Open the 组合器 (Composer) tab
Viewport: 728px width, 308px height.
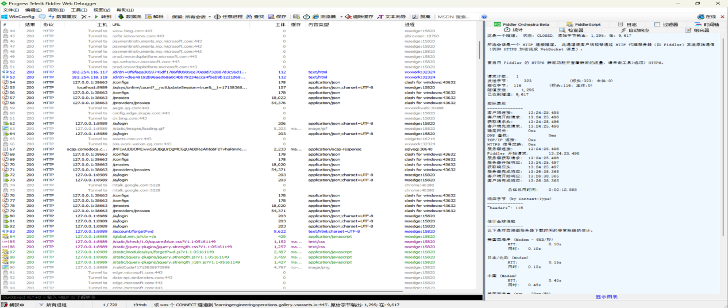pyautogui.click(x=696, y=30)
